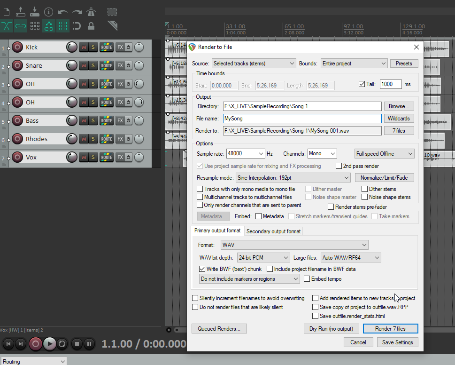
Task: Click the transport Stop button
Action: (x=77, y=344)
